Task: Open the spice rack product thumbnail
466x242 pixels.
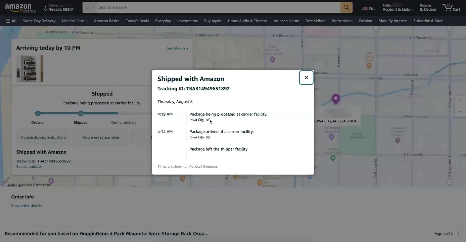Action: (x=30, y=69)
